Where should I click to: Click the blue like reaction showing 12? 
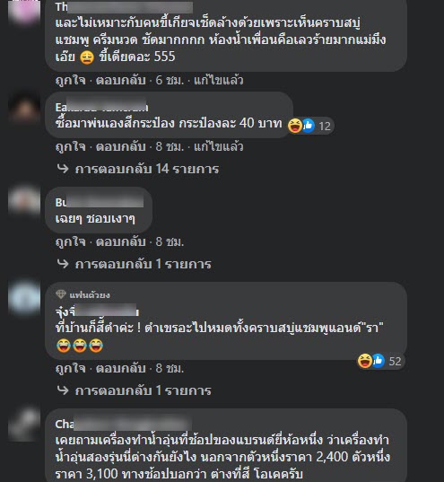pyautogui.click(x=309, y=126)
